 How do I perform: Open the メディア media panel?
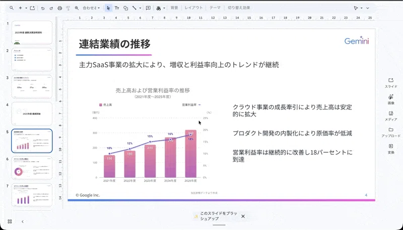[391, 116]
